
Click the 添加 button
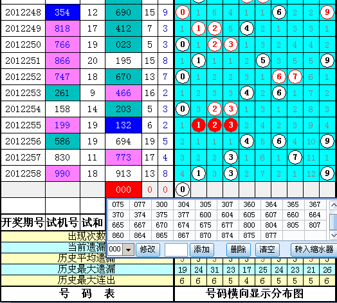[x=201, y=249]
